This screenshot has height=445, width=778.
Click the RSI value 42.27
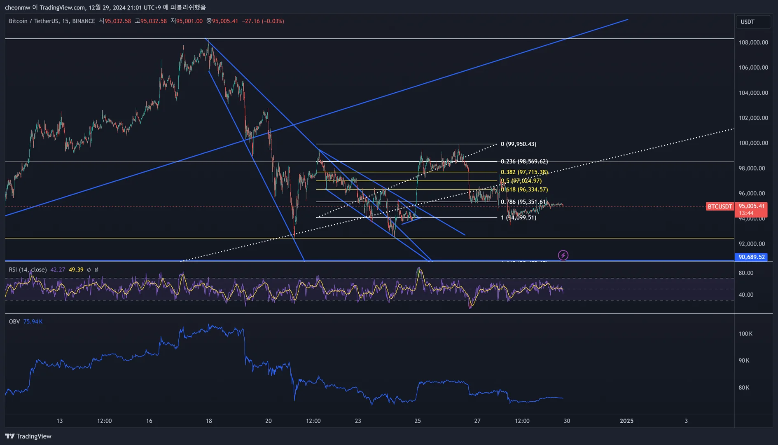[58, 270]
